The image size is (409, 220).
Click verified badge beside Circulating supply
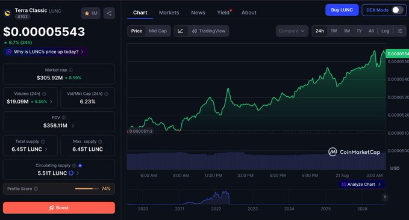pyautogui.click(x=80, y=165)
